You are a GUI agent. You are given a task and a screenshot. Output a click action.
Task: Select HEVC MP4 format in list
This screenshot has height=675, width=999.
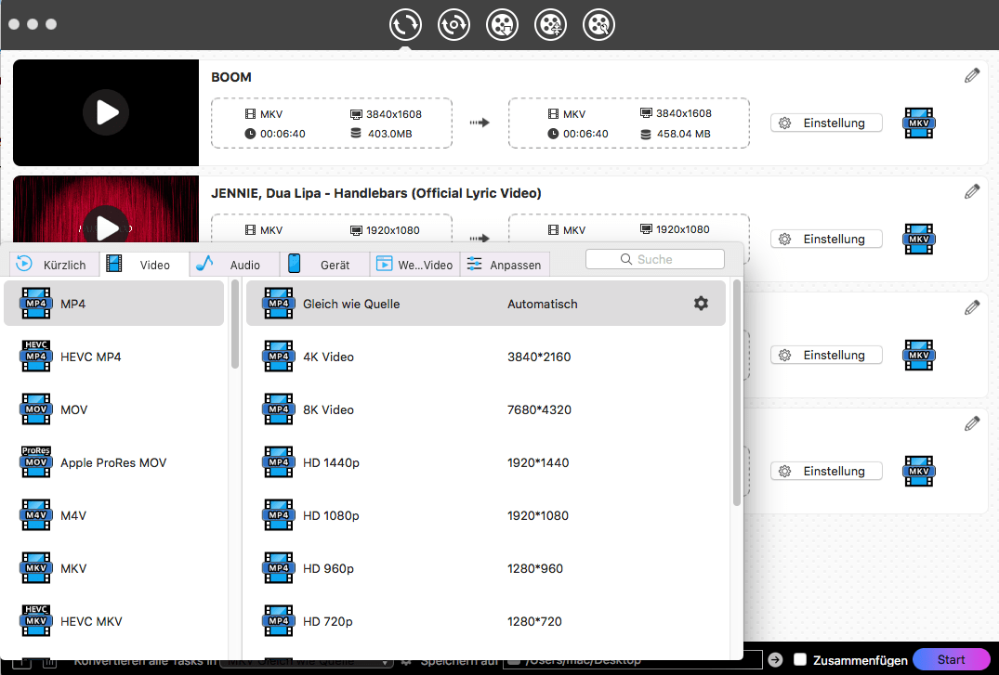point(90,357)
